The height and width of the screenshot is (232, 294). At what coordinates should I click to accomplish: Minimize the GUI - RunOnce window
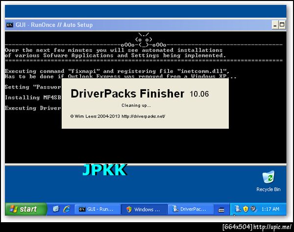tap(275, 25)
